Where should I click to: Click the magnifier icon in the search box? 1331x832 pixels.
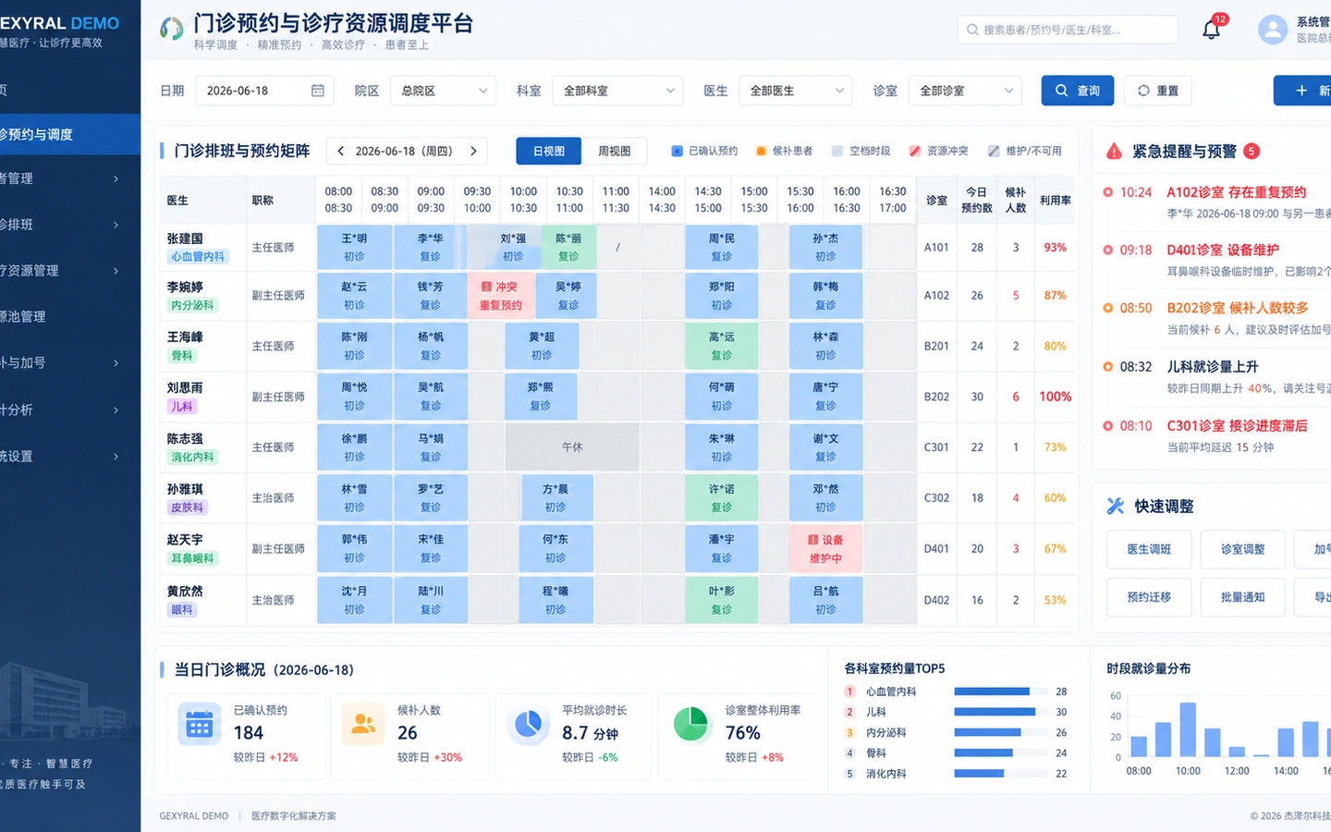coord(972,30)
